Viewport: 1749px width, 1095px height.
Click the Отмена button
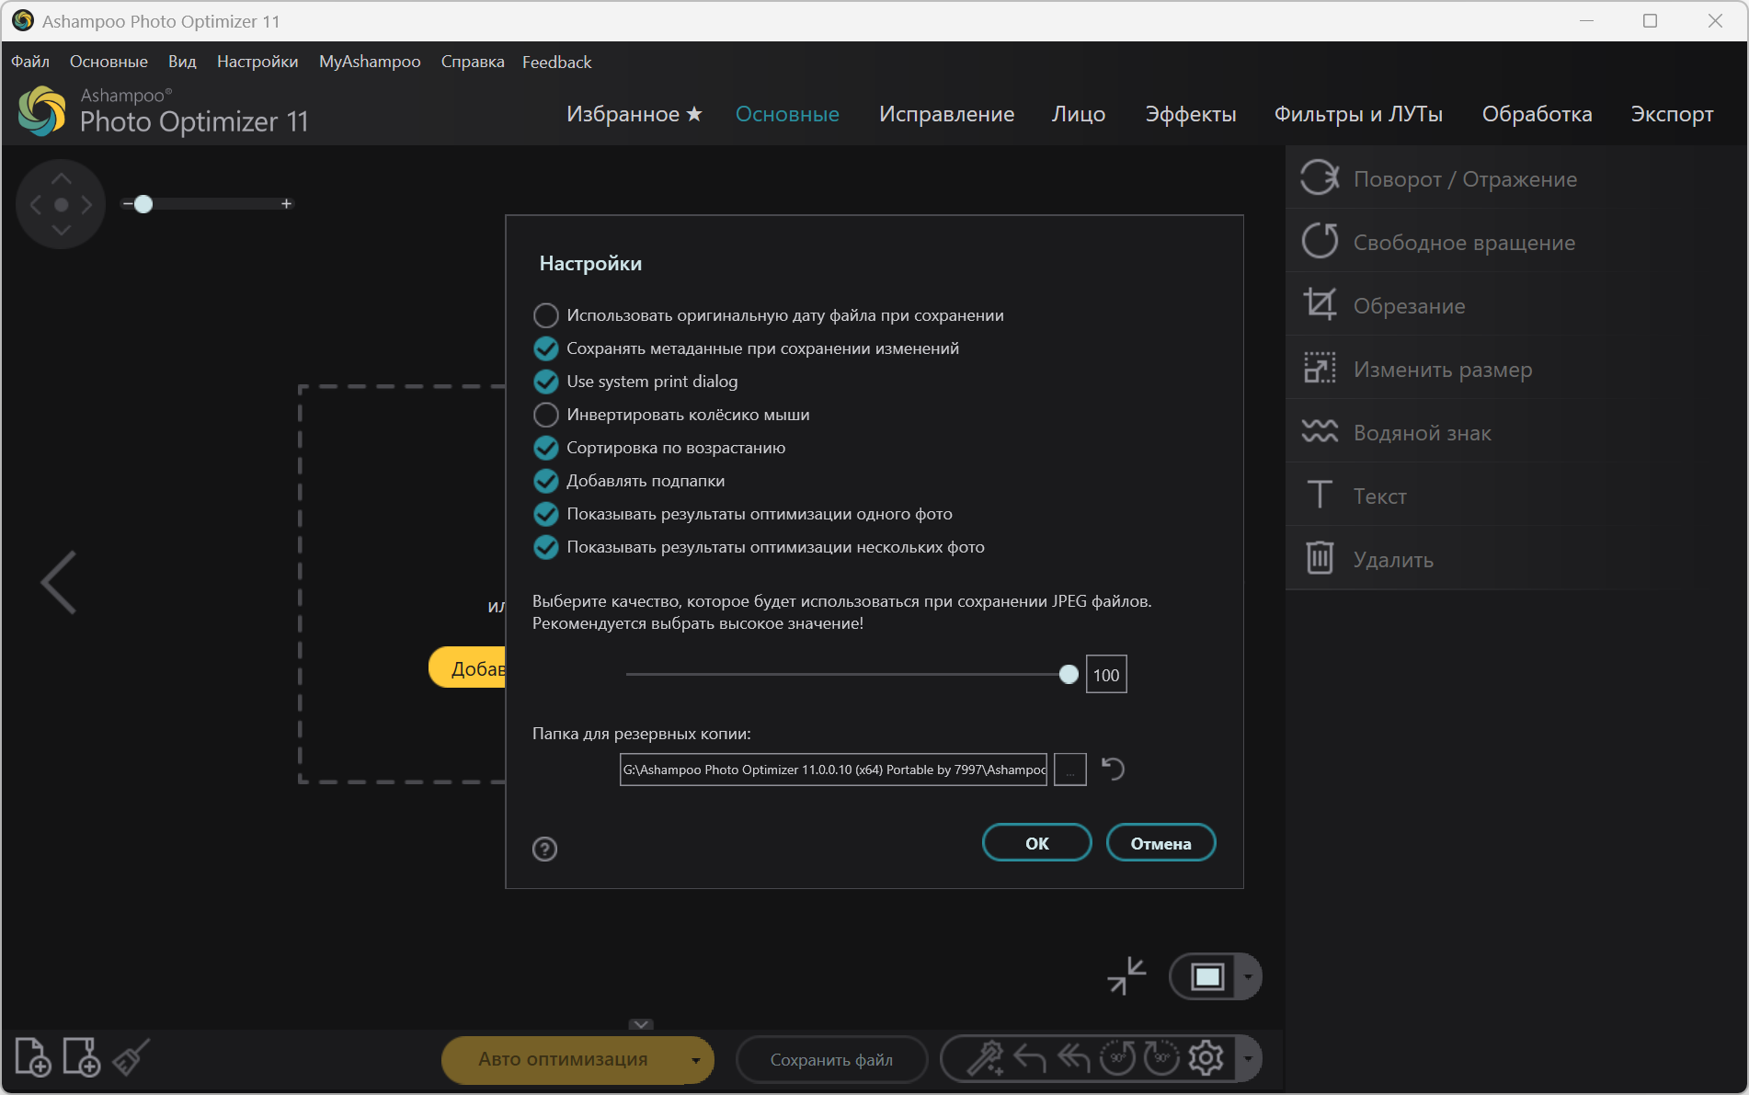click(1160, 843)
